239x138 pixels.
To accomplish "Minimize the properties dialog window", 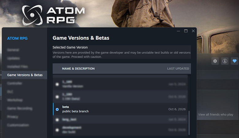I will (178, 31).
